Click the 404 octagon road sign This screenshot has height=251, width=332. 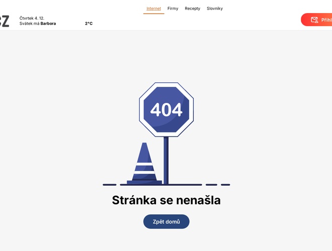(166, 109)
